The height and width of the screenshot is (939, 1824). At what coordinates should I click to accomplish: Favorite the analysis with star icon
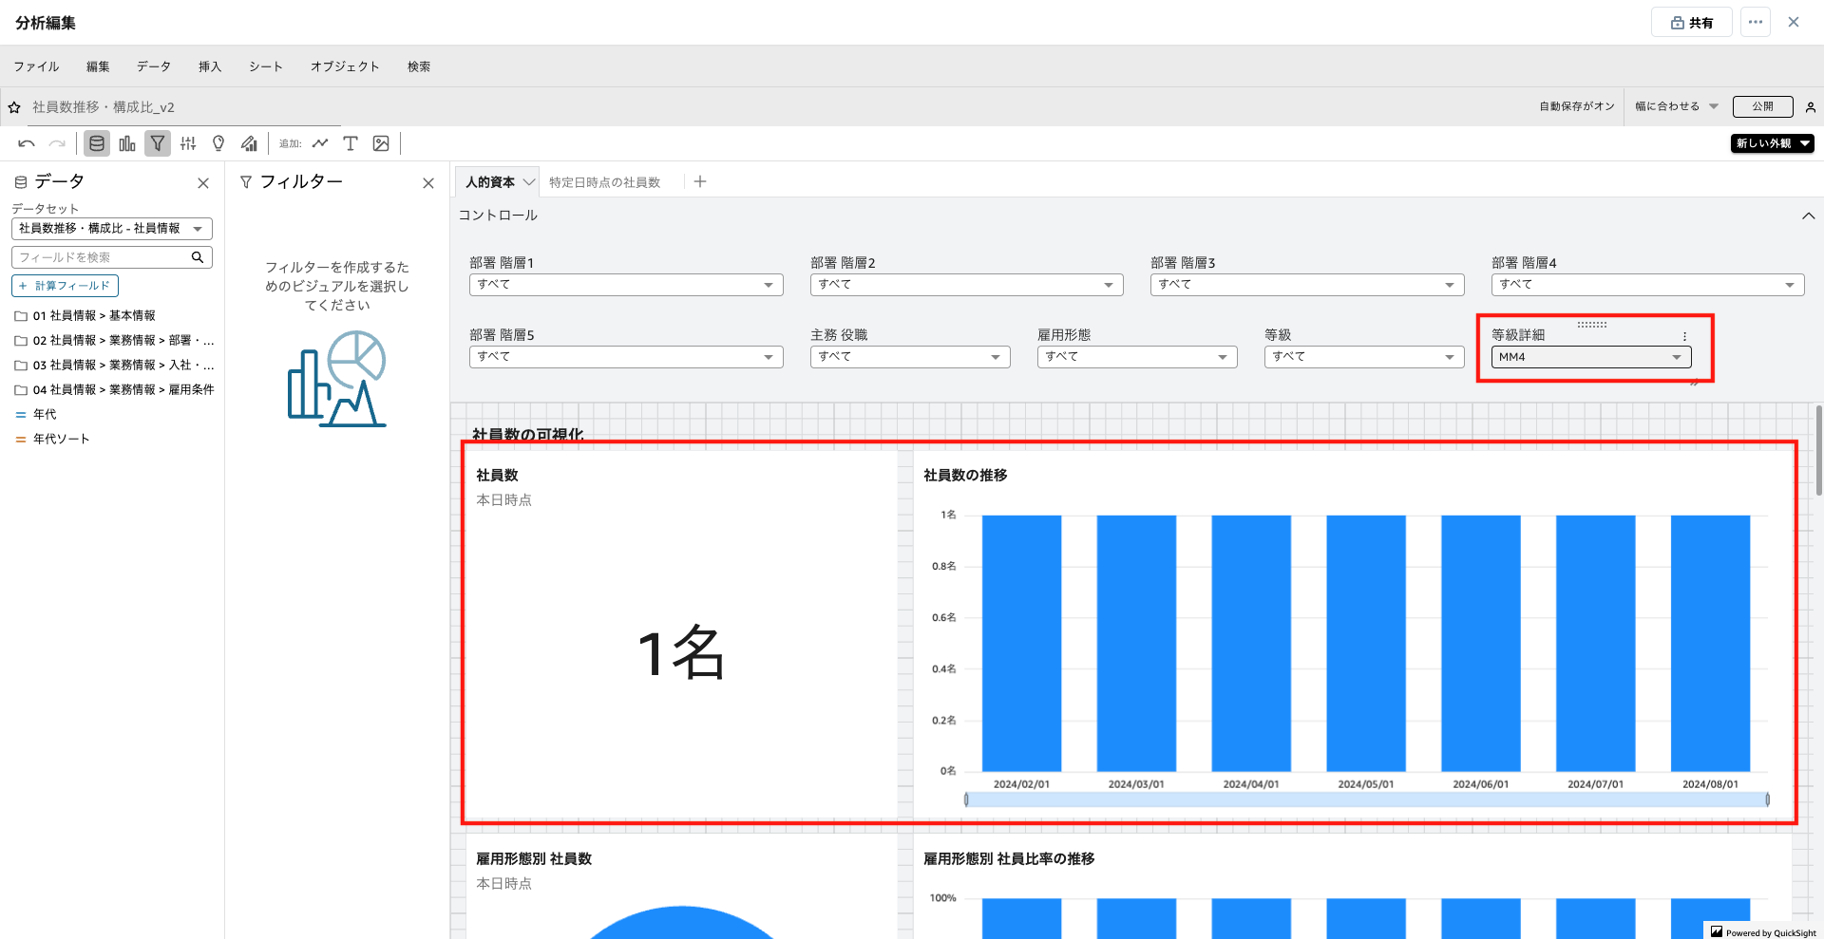14,107
